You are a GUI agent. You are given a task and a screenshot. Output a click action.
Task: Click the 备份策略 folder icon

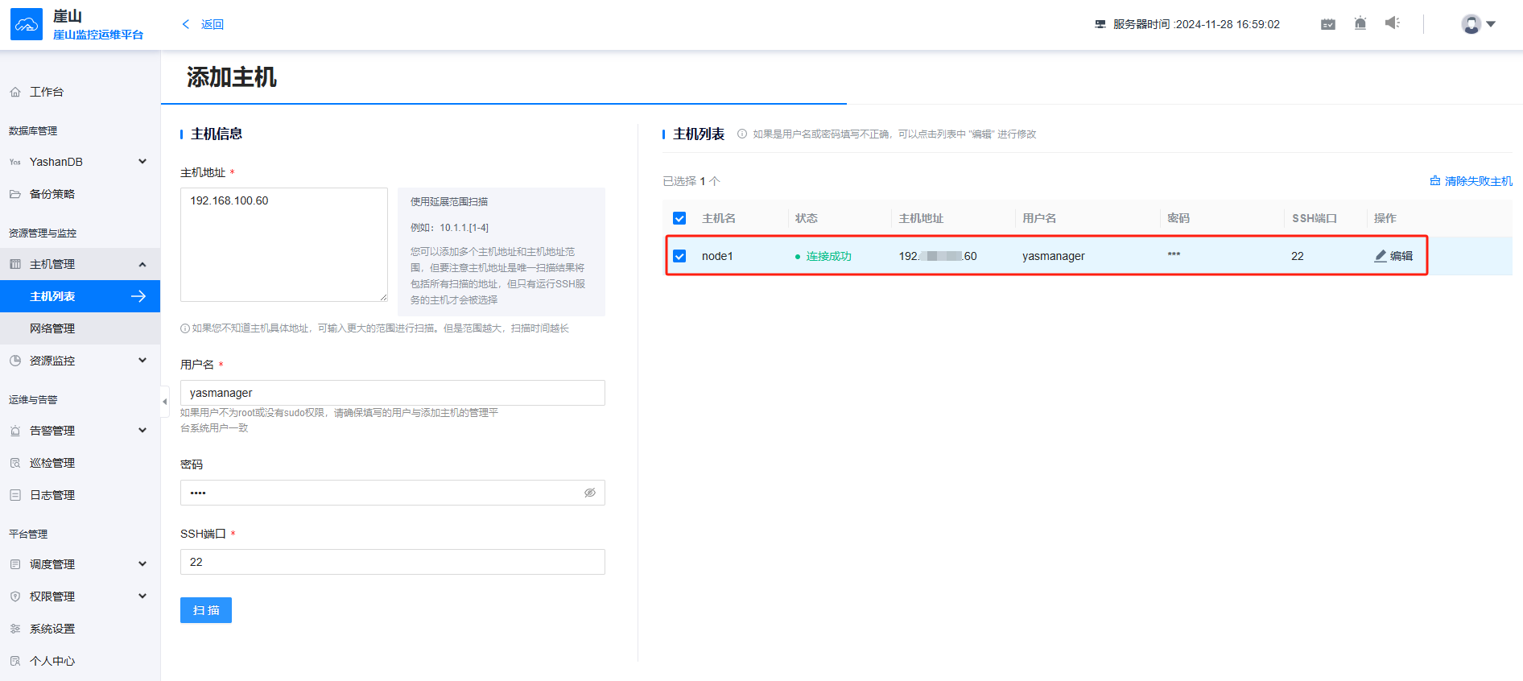coord(15,194)
